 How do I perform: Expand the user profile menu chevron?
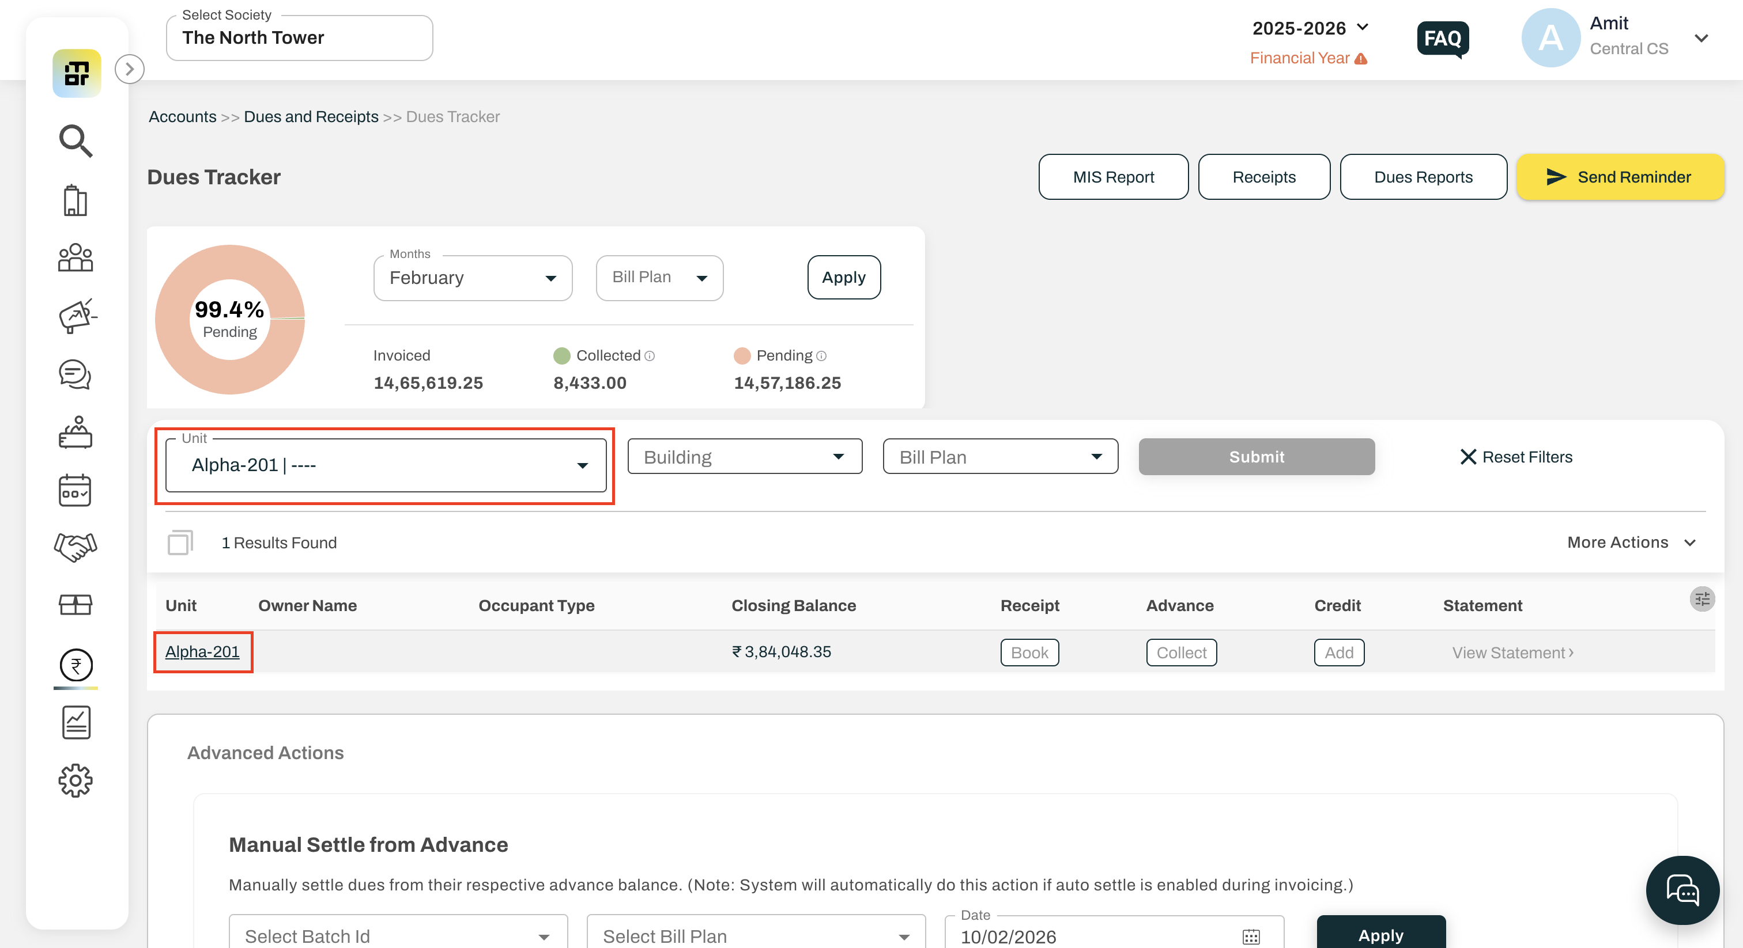pyautogui.click(x=1701, y=39)
